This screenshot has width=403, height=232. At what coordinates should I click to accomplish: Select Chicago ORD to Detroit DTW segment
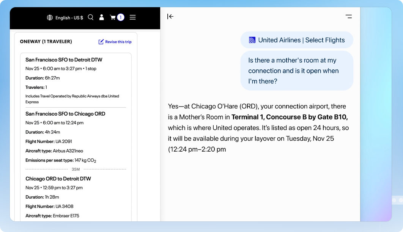(x=58, y=179)
